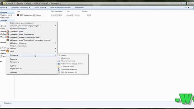Click WinRAR icon next to 'Добавить в архив...'
194x109 pixels.
(x=8, y=31)
